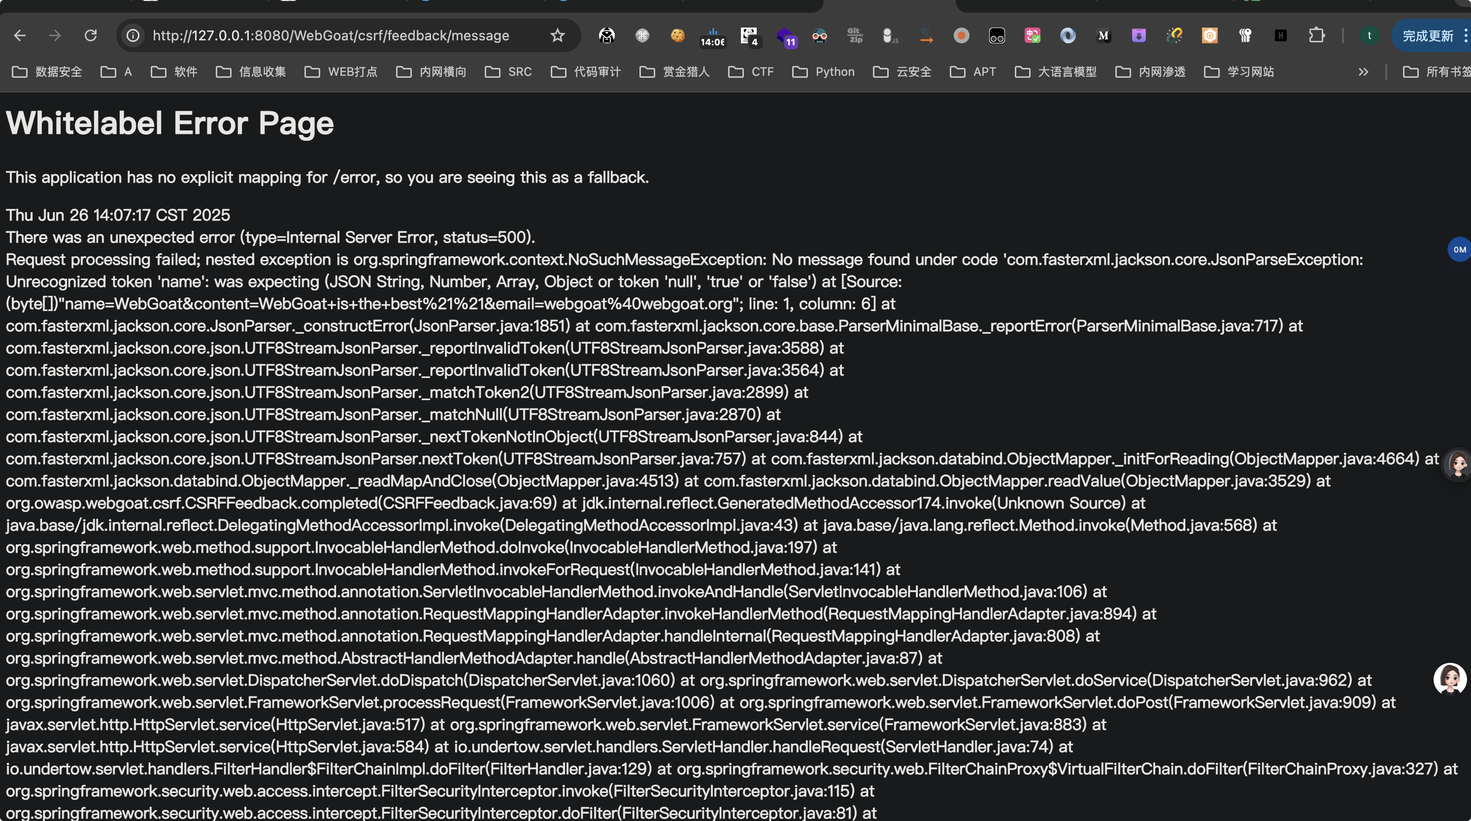
Task: Open the orange hexagon download extension
Action: pos(1209,35)
